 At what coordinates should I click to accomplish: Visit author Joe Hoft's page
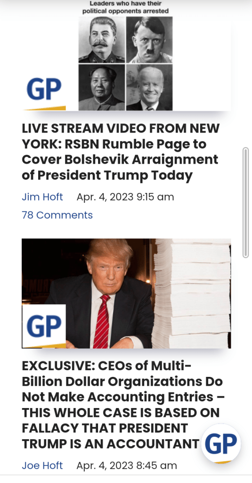click(x=42, y=465)
